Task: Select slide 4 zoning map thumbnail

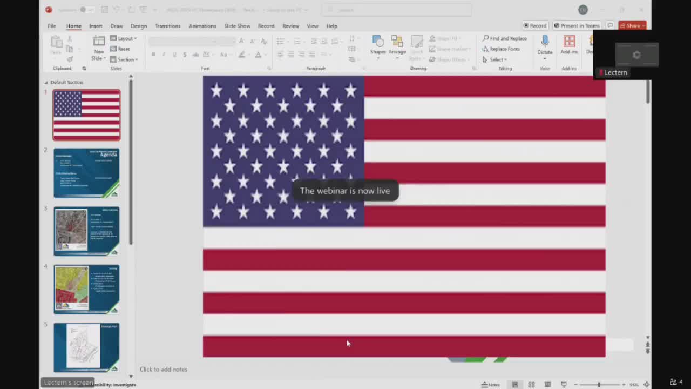Action: (x=86, y=290)
